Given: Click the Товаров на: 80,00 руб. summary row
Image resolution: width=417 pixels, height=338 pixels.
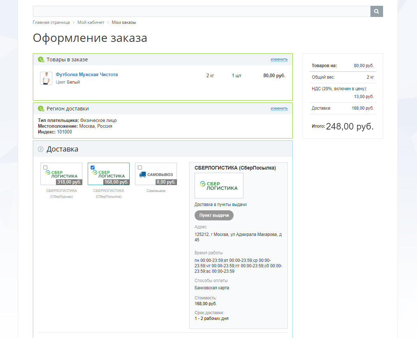Looking at the screenshot, I should click(343, 65).
